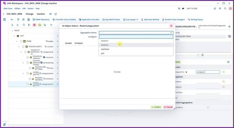The image size is (234, 128).
Task: Click the tree list-structure icon
Action: point(29,25)
